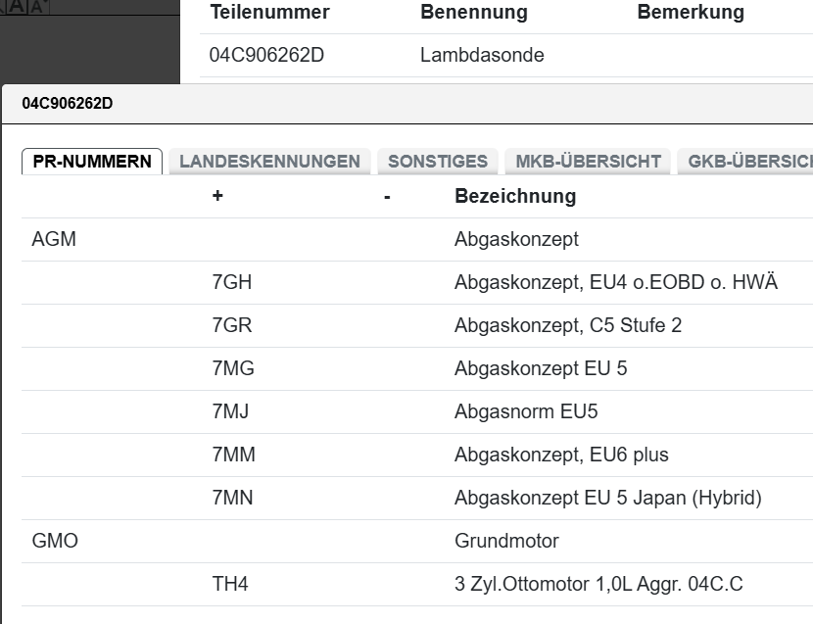Open the LANDESKENNUNGEN tab
This screenshot has height=624, width=813.
point(269,162)
